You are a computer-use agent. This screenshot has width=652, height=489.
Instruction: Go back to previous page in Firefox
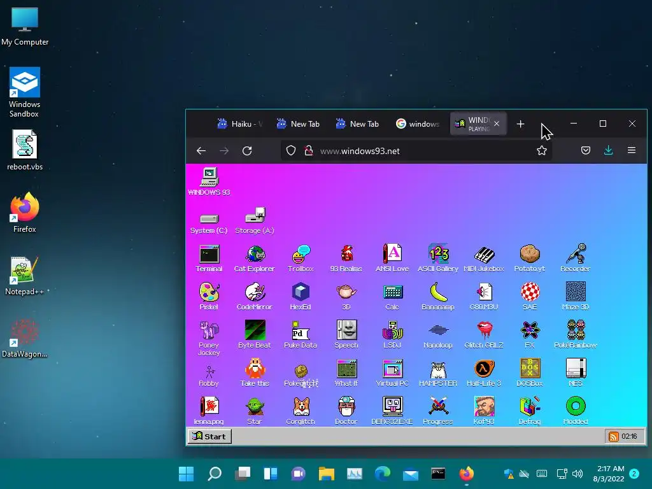[x=201, y=150]
